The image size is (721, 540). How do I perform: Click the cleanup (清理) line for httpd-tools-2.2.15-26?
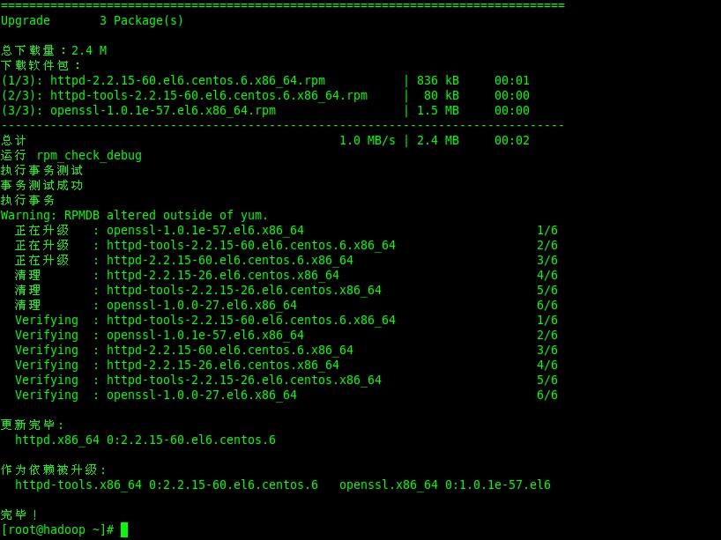tap(286, 290)
